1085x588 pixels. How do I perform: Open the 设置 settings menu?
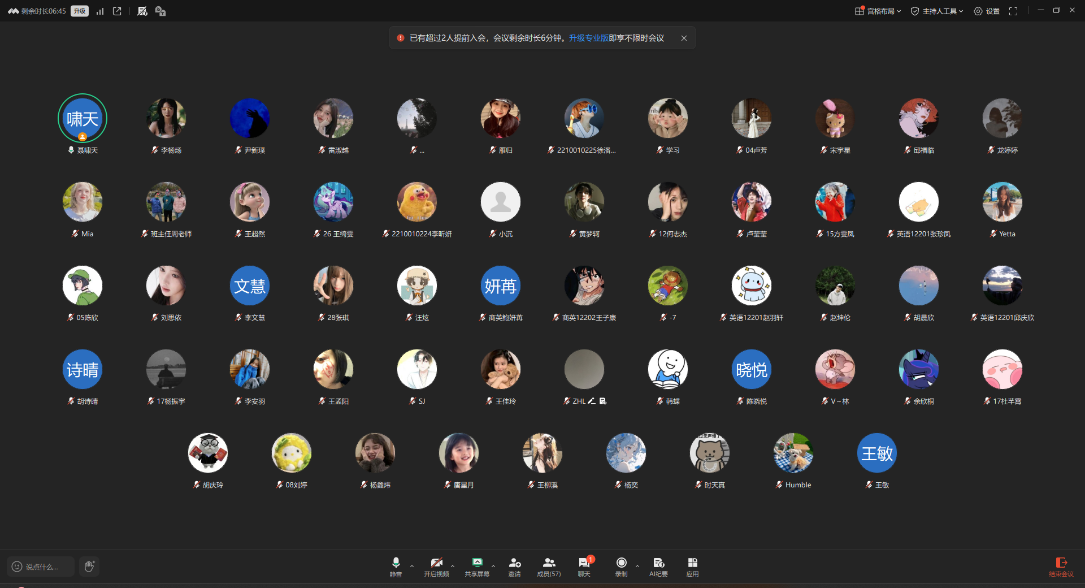(x=987, y=11)
